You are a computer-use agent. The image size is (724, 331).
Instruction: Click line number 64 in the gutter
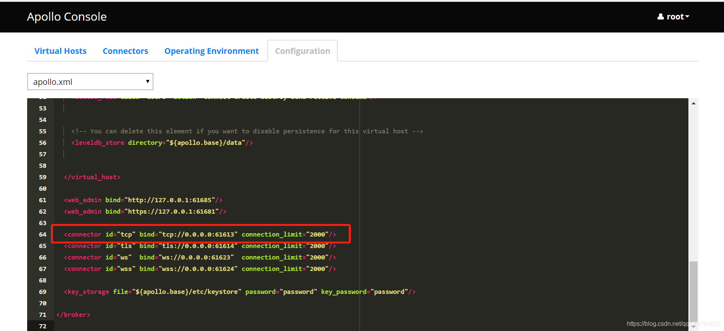click(42, 234)
